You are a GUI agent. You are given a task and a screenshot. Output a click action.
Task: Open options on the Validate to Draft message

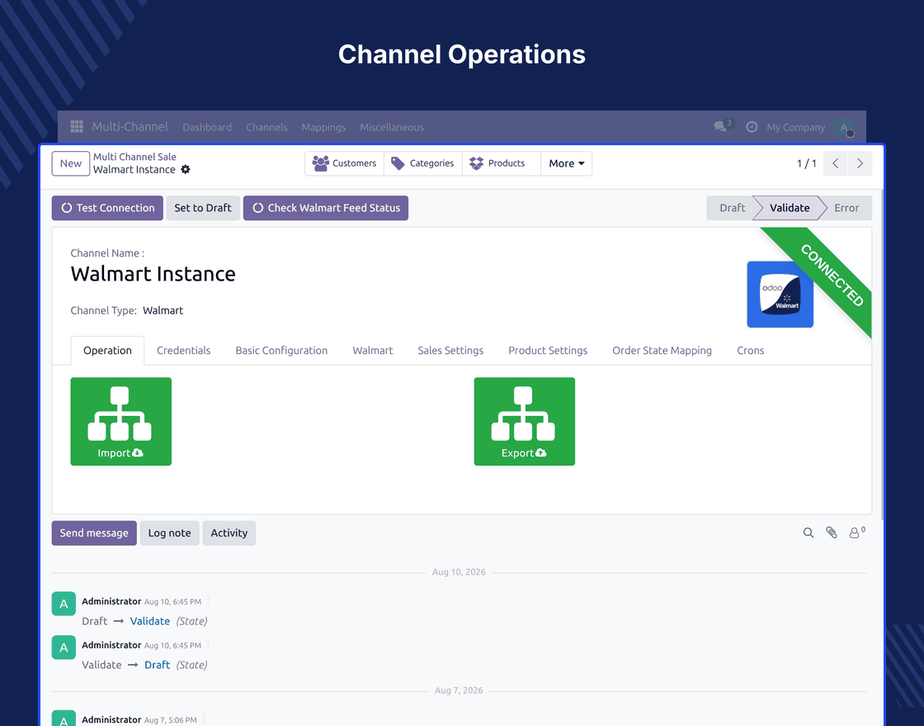pyautogui.click(x=208, y=644)
